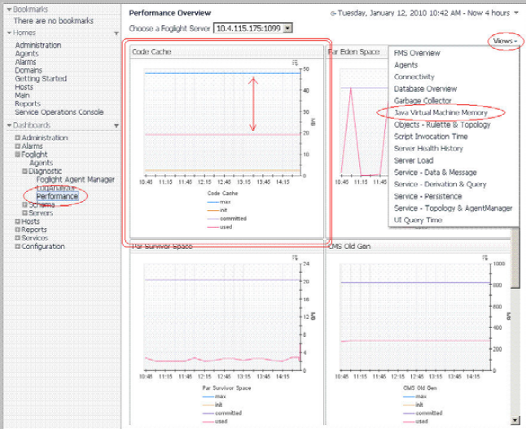Open the time range dropdown arrow

515,14
